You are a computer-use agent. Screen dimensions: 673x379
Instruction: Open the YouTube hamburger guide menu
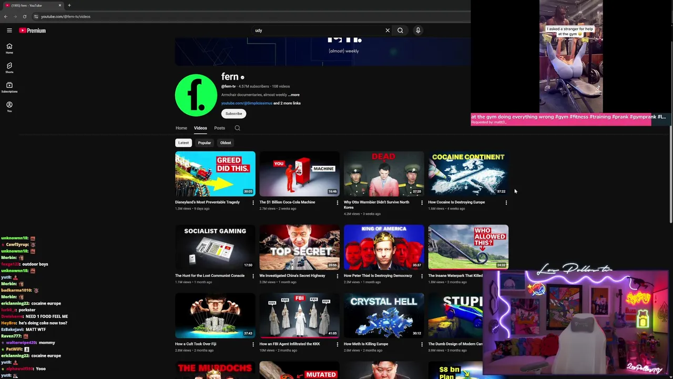coord(9,31)
